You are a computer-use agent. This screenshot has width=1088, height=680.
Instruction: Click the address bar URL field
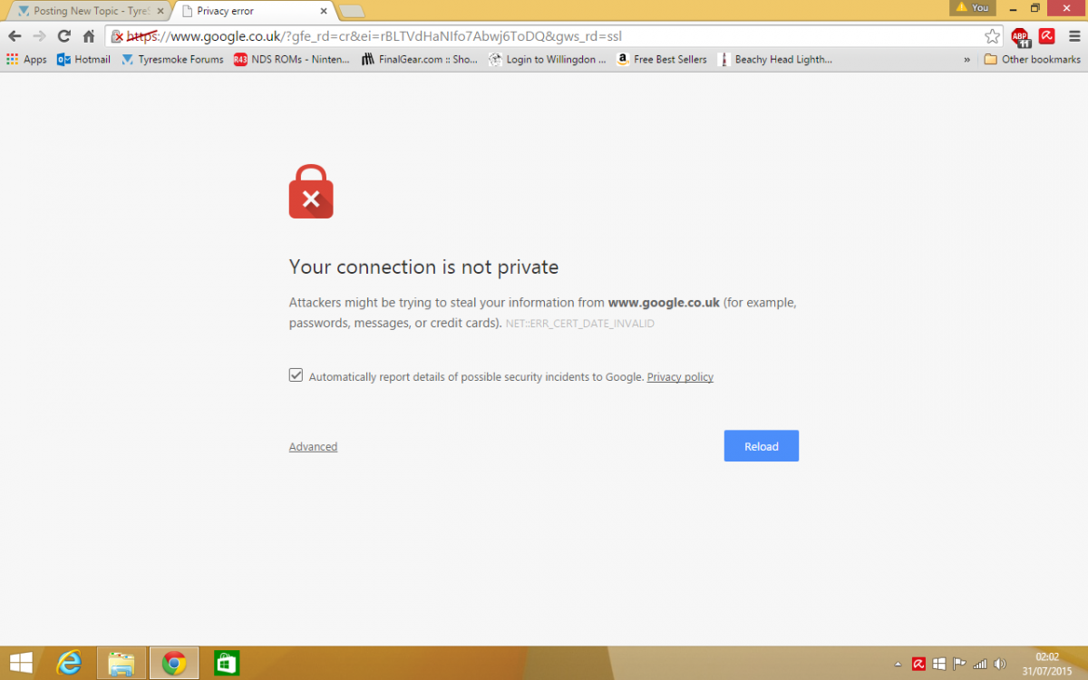pyautogui.click(x=544, y=36)
